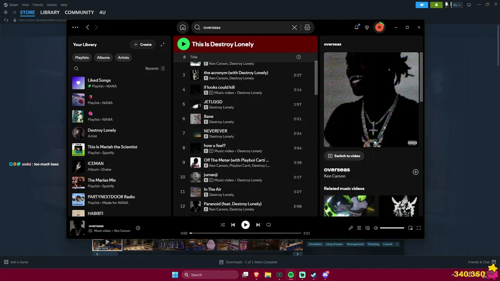
Task: Open the miniplayer
Action: tap(410, 228)
